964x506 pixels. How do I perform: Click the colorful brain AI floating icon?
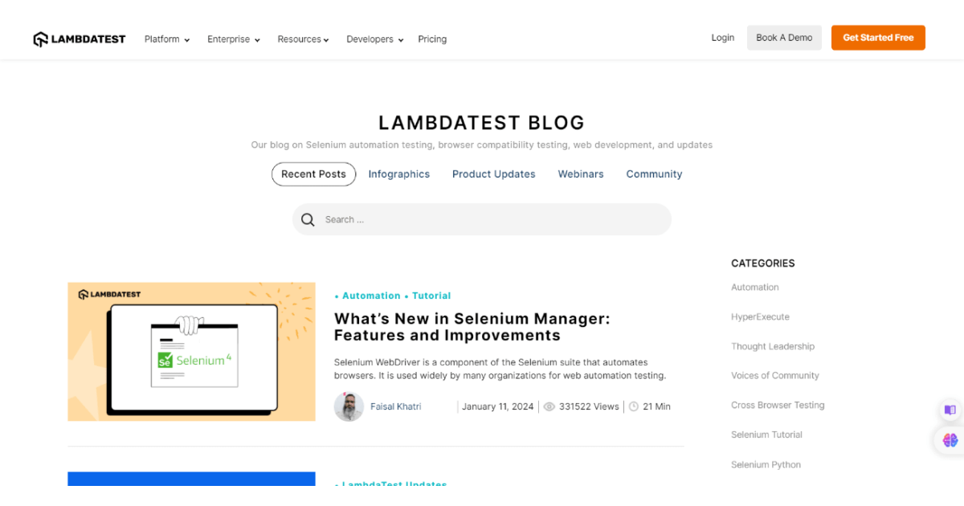[x=950, y=440]
